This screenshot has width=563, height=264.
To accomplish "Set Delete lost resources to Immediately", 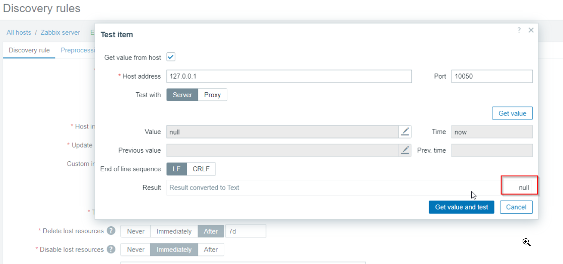I will coord(174,231).
